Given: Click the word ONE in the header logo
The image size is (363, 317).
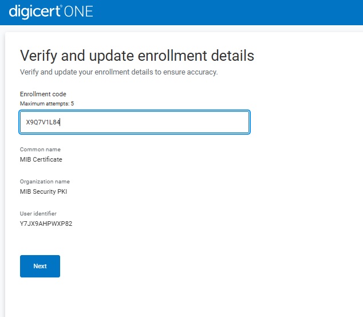Looking at the screenshot, I should 78,11.
